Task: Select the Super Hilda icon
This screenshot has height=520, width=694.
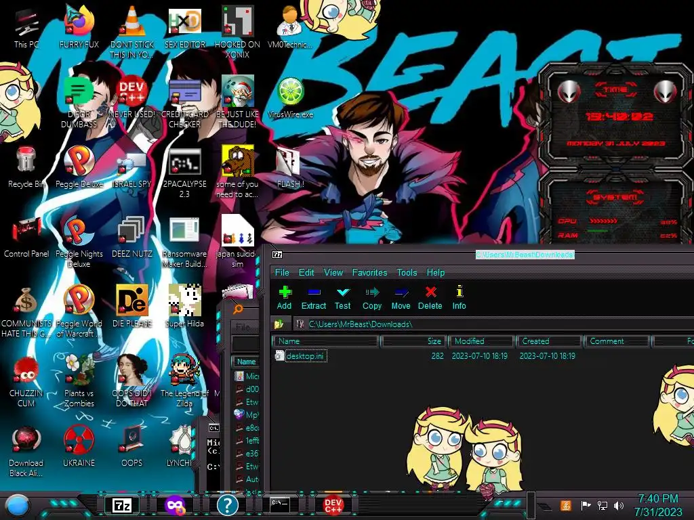Action: pyautogui.click(x=185, y=306)
